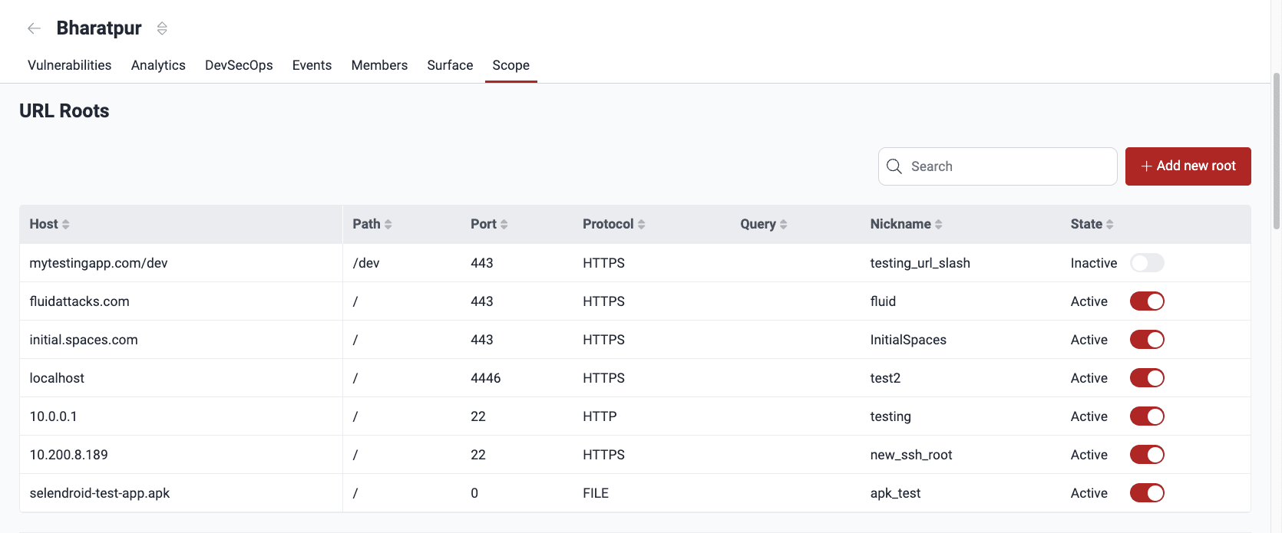Open the Bharatpur group switcher icon
Viewport: 1282px width, 533px height.
pos(162,28)
